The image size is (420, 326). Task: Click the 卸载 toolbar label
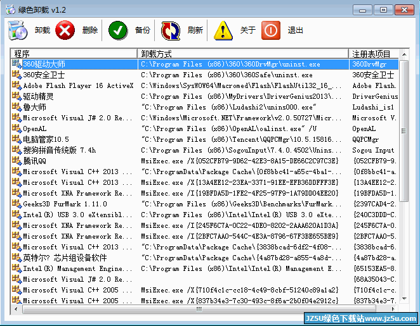coord(43,30)
